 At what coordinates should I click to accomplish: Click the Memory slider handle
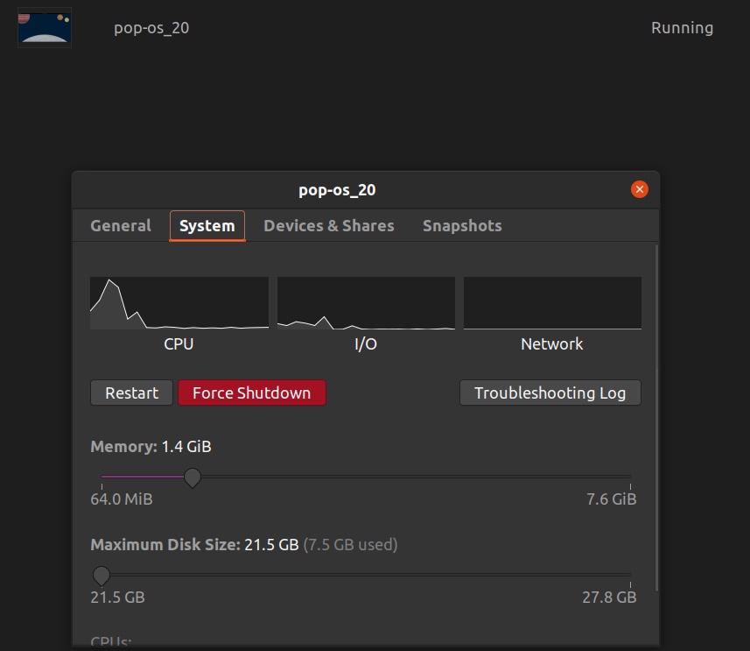[193, 478]
